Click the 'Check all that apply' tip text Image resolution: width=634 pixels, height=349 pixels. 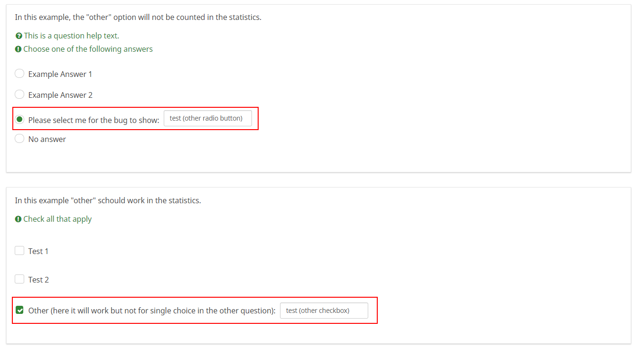(57, 219)
